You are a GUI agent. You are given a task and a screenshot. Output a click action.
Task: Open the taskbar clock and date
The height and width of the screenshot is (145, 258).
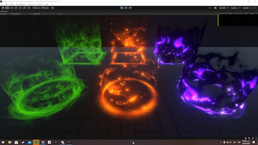pyautogui.click(x=246, y=142)
